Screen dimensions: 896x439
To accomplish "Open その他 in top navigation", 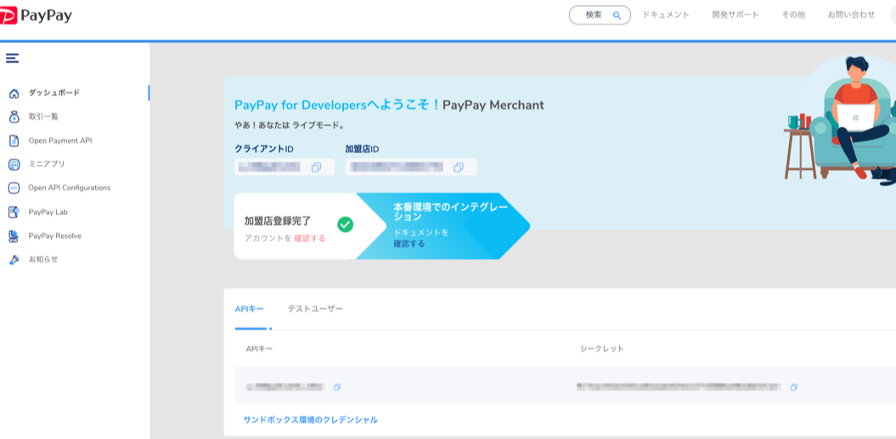I will click(793, 15).
